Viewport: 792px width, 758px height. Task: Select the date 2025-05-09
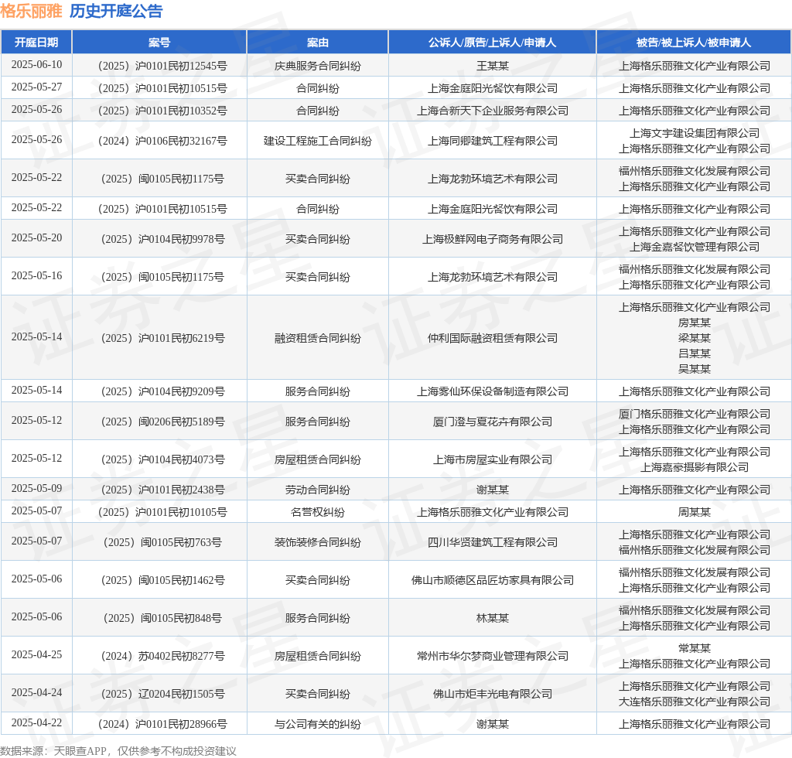(x=37, y=488)
